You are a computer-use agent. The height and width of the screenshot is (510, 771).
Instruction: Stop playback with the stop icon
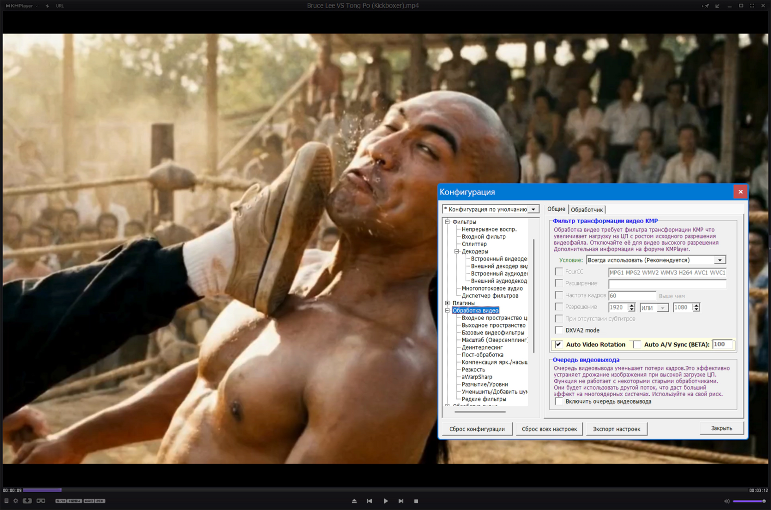(416, 501)
